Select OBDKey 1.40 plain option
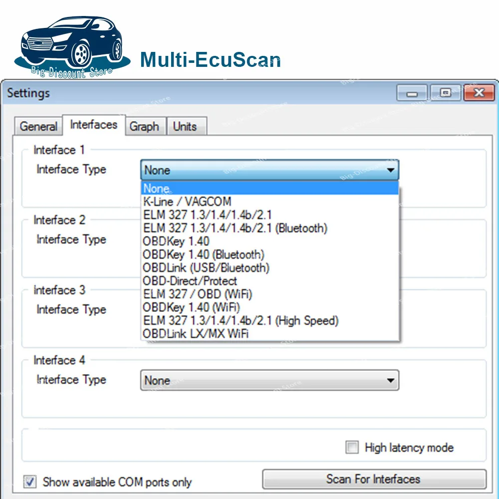499x499 pixels. pyautogui.click(x=269, y=241)
